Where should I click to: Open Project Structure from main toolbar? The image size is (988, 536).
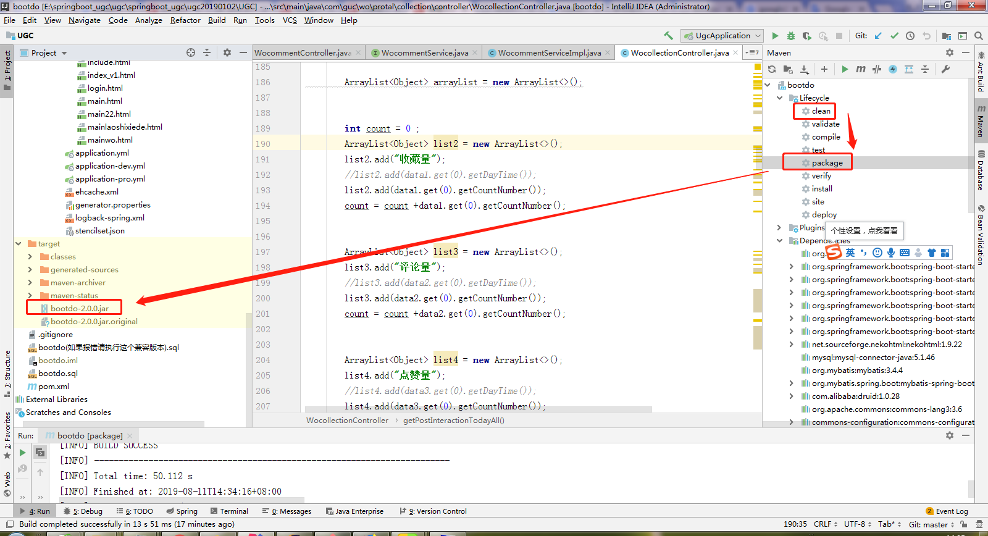coord(947,36)
